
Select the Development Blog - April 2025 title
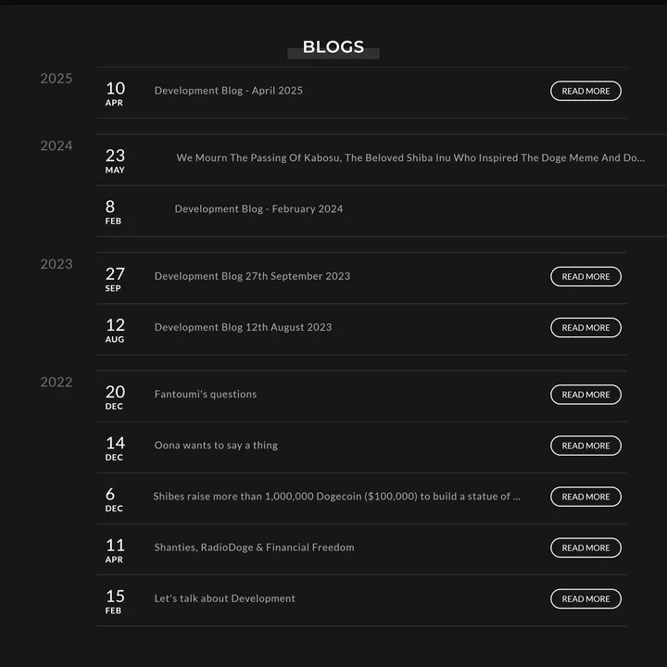click(x=228, y=91)
